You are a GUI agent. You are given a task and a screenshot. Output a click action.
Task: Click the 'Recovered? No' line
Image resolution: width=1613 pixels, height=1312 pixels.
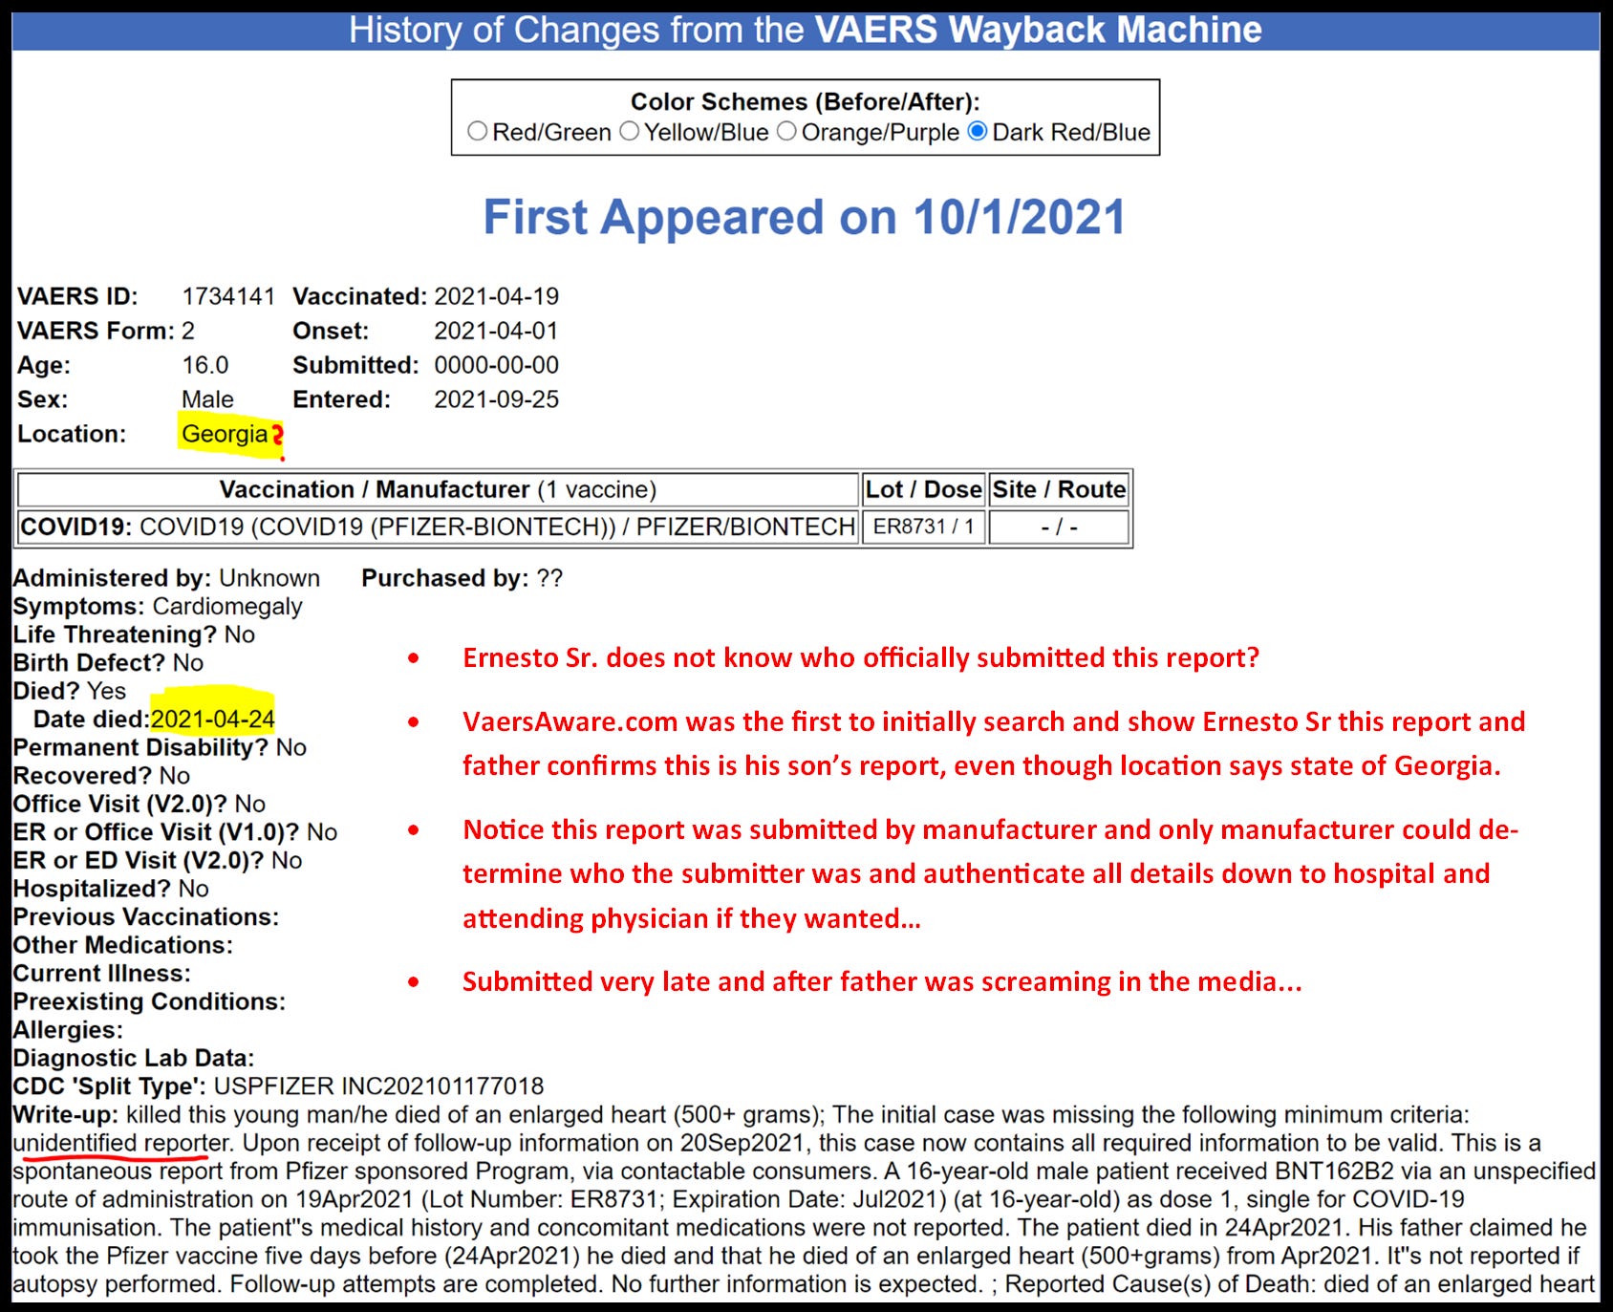(x=101, y=776)
